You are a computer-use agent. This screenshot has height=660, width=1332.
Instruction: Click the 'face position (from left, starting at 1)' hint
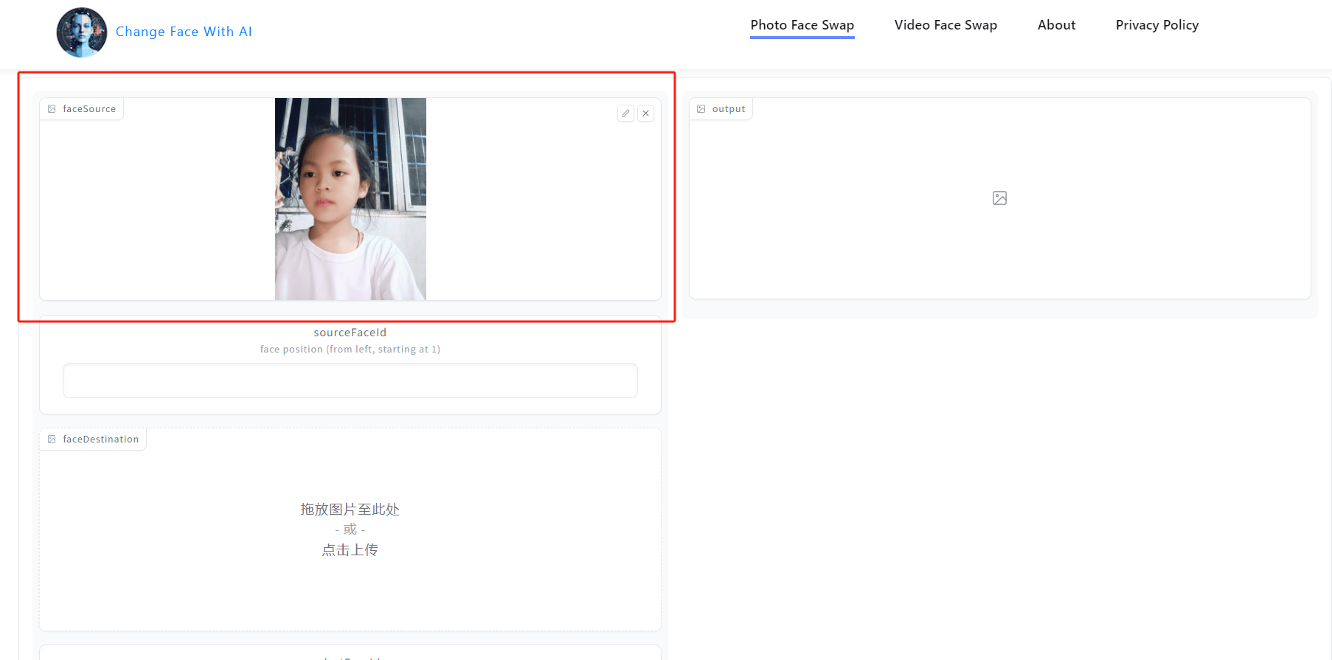pos(350,350)
